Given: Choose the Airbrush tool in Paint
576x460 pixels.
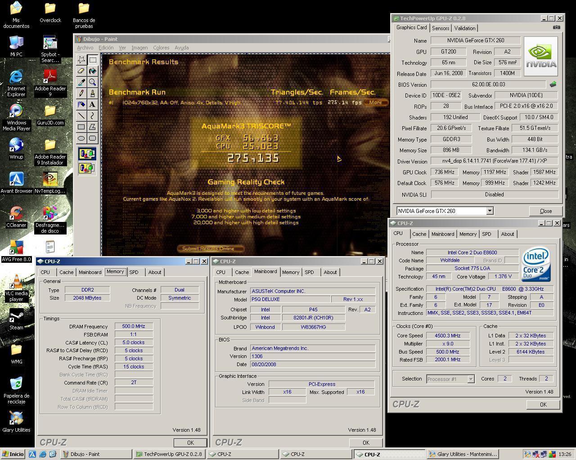Looking at the screenshot, I should coord(81,105).
